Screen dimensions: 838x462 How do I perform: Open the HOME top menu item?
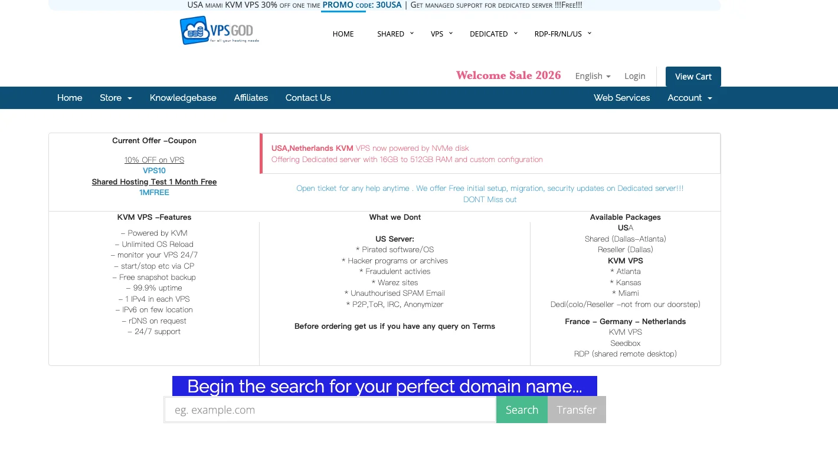[x=343, y=34]
